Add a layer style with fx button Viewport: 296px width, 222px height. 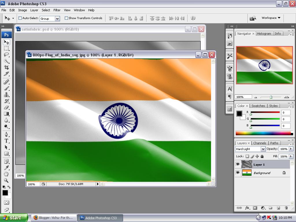point(247,208)
